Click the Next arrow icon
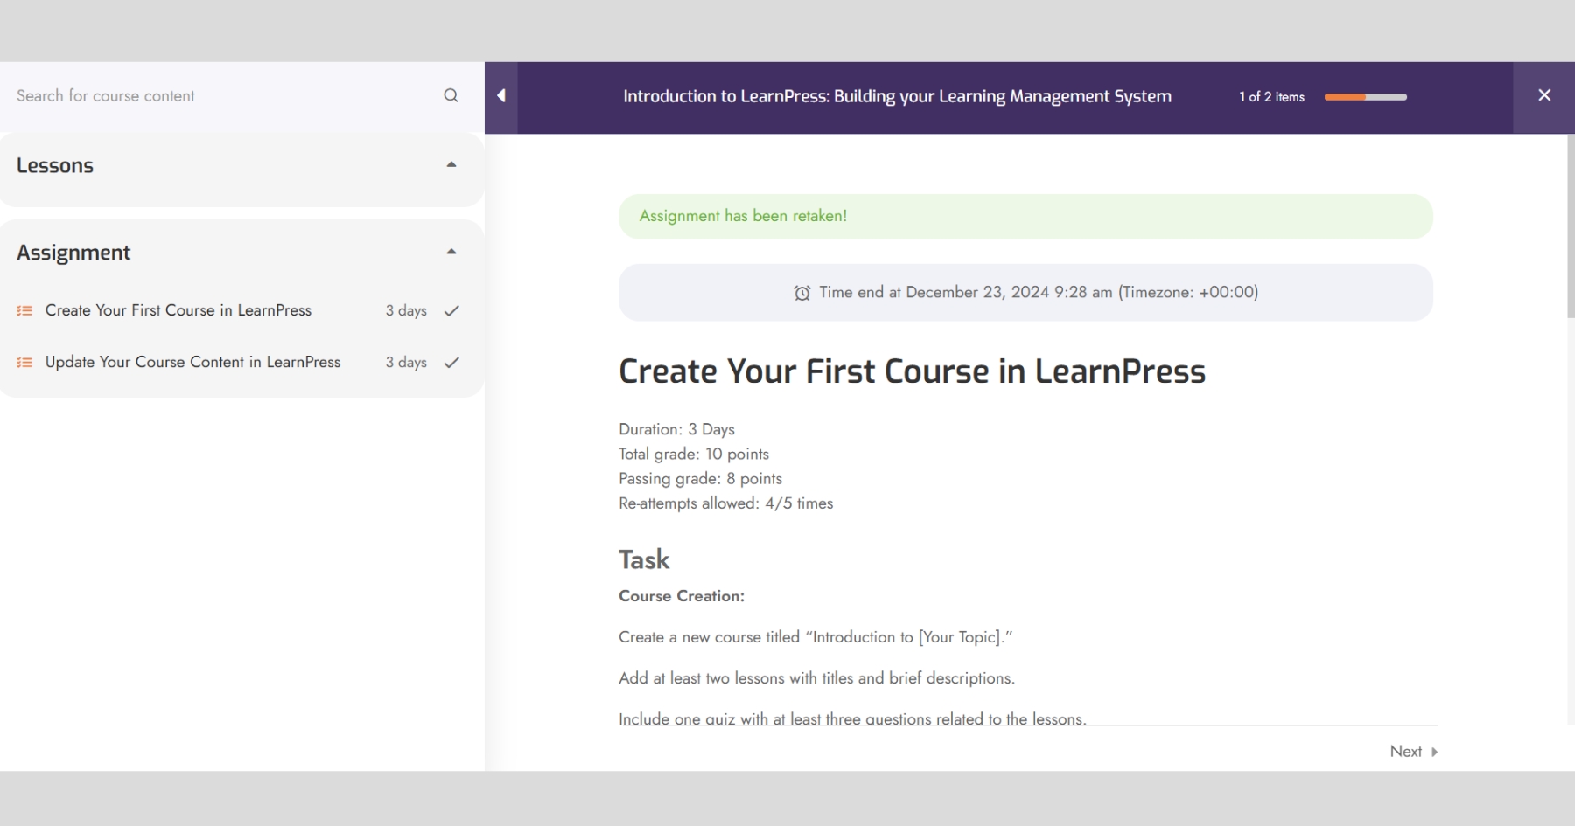The height and width of the screenshot is (826, 1575). (x=1434, y=752)
